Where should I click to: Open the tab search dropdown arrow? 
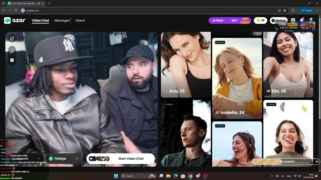(x=3, y=3)
